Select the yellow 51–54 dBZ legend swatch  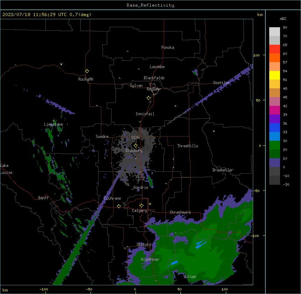[x=274, y=75]
